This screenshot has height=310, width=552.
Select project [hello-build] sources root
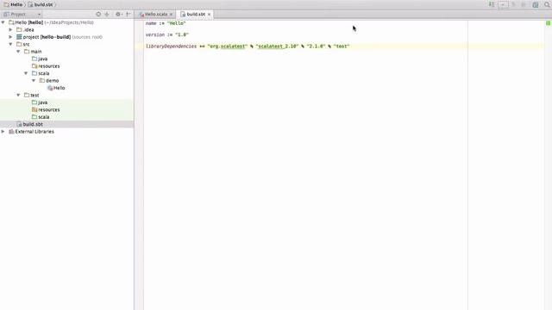[60, 37]
